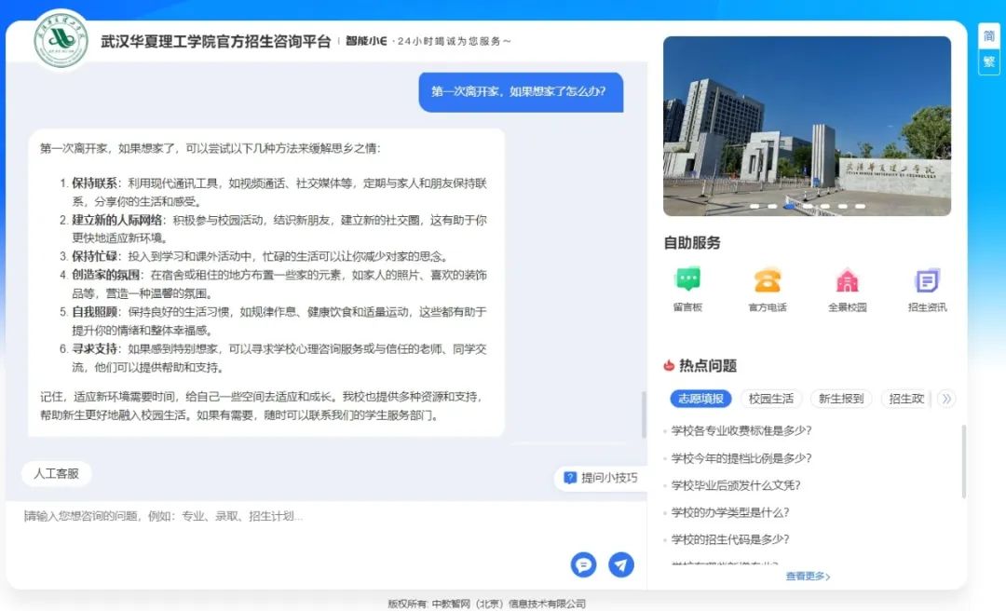Switch to traditional Chinese with 繁
The image size is (1006, 611).
[988, 61]
